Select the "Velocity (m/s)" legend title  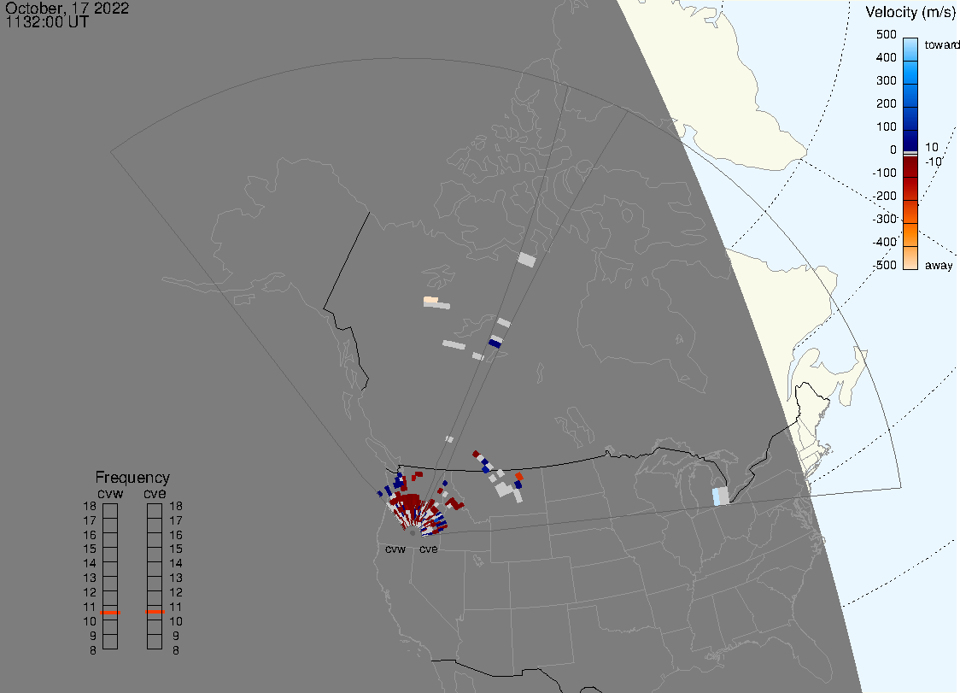pyautogui.click(x=910, y=12)
